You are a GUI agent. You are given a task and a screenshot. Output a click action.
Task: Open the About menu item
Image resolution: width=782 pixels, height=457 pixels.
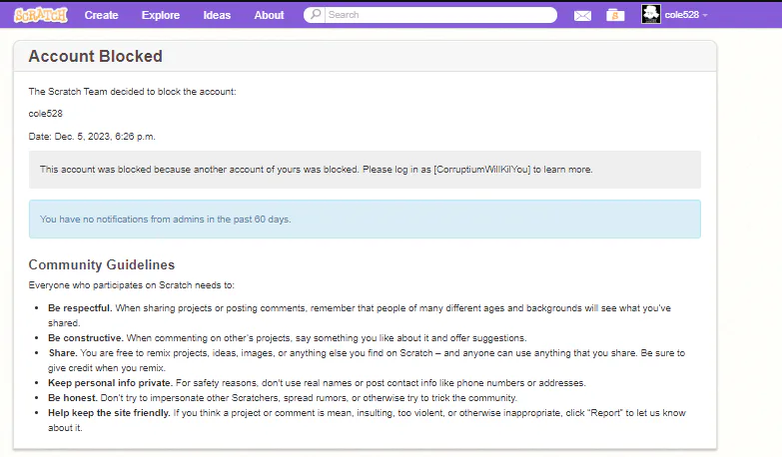click(x=269, y=15)
